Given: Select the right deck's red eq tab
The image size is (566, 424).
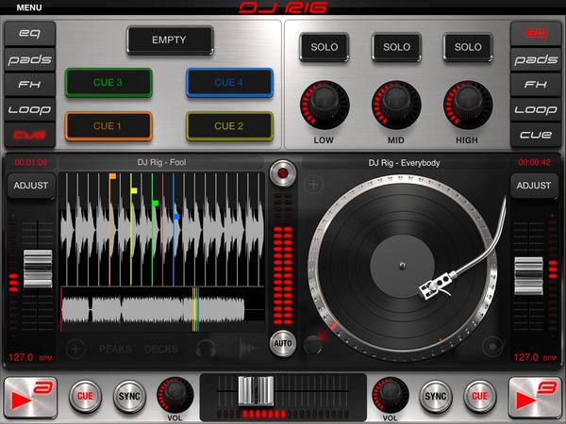Looking at the screenshot, I should pos(536,34).
